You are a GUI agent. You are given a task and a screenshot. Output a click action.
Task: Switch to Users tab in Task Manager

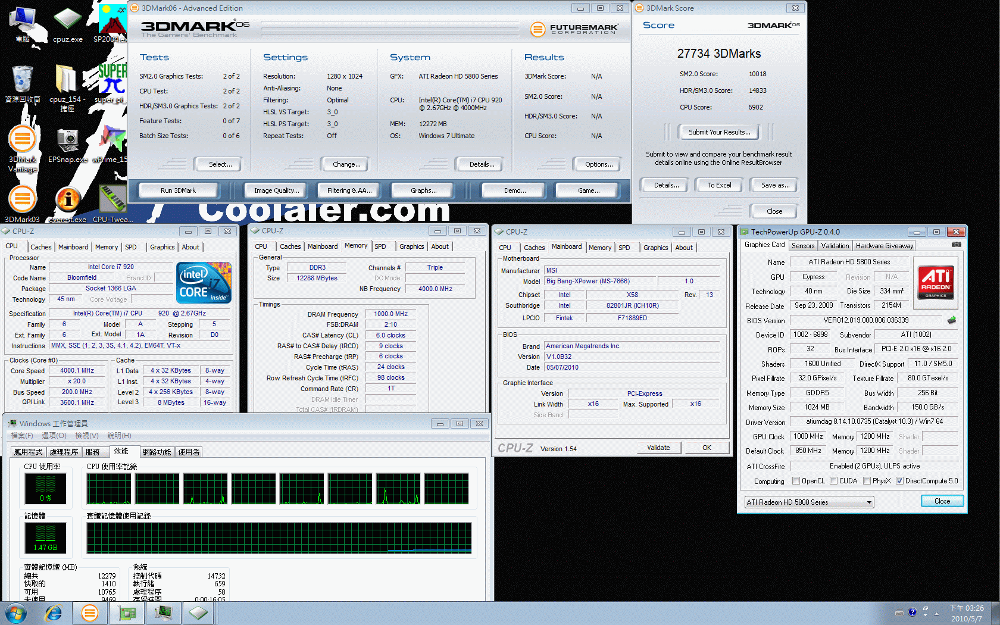(189, 452)
